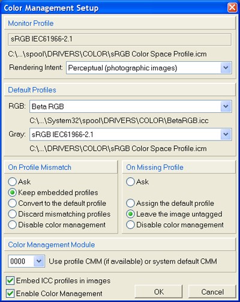Click the sRGB IEC61966-2.1 monitor profile field
This screenshot has width=240, height=302.
click(x=119, y=39)
